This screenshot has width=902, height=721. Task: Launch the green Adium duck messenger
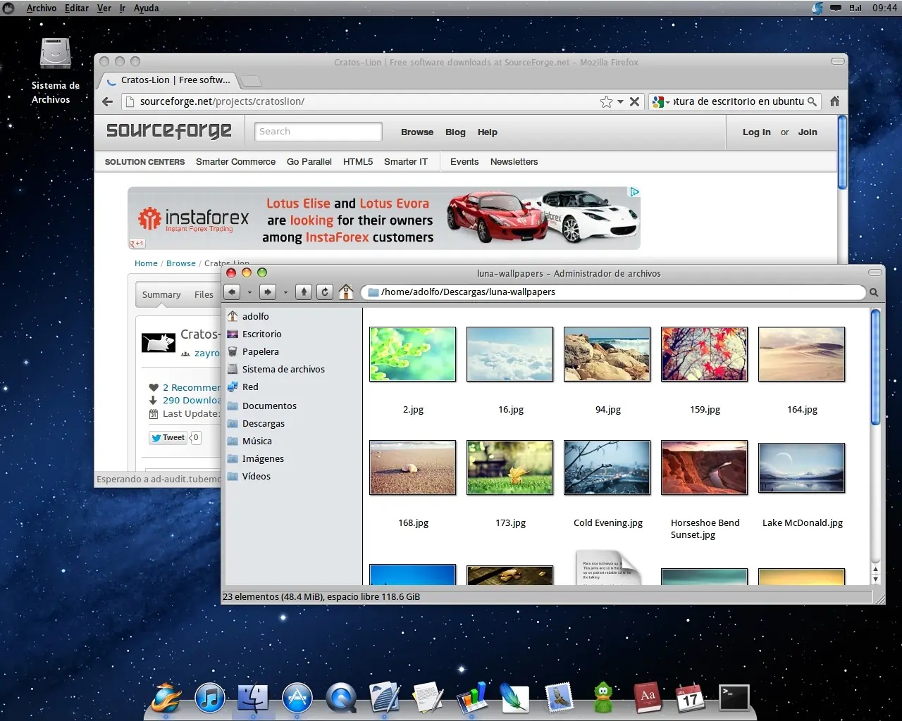(x=603, y=698)
